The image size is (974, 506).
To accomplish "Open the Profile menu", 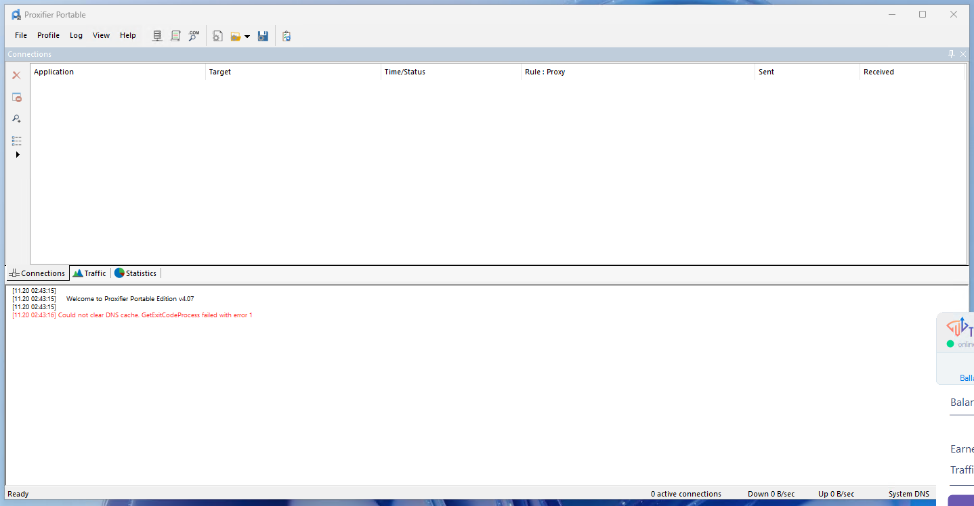I will click(x=48, y=35).
